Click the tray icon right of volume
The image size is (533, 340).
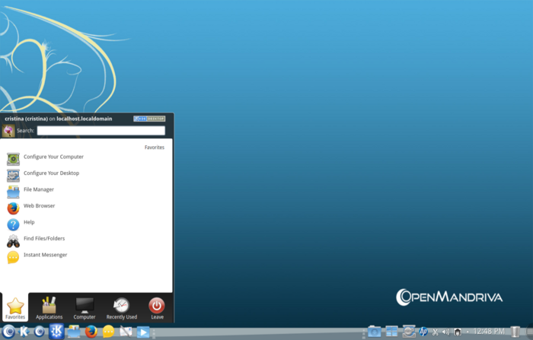[x=458, y=332]
